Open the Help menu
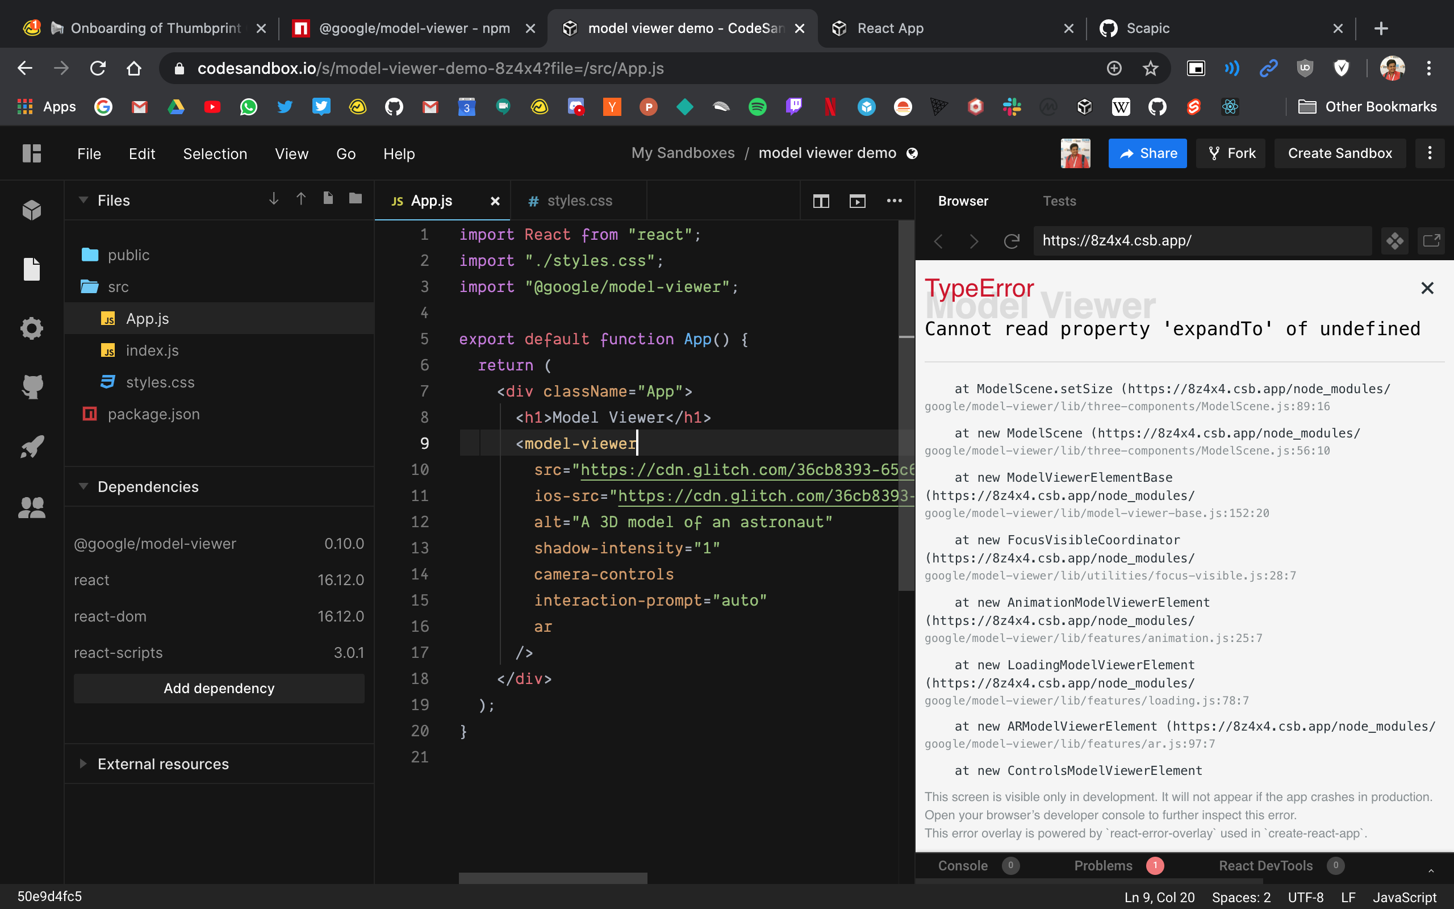Image resolution: width=1454 pixels, height=909 pixels. 398,154
